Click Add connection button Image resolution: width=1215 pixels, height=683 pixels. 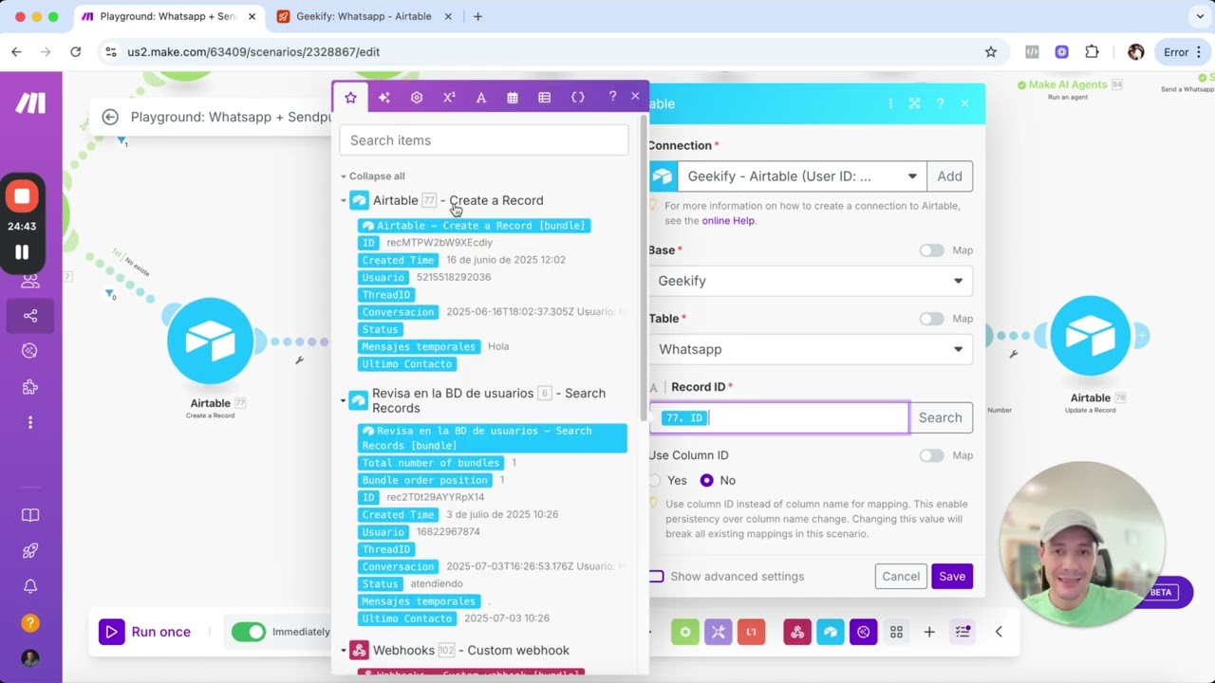pyautogui.click(x=949, y=176)
